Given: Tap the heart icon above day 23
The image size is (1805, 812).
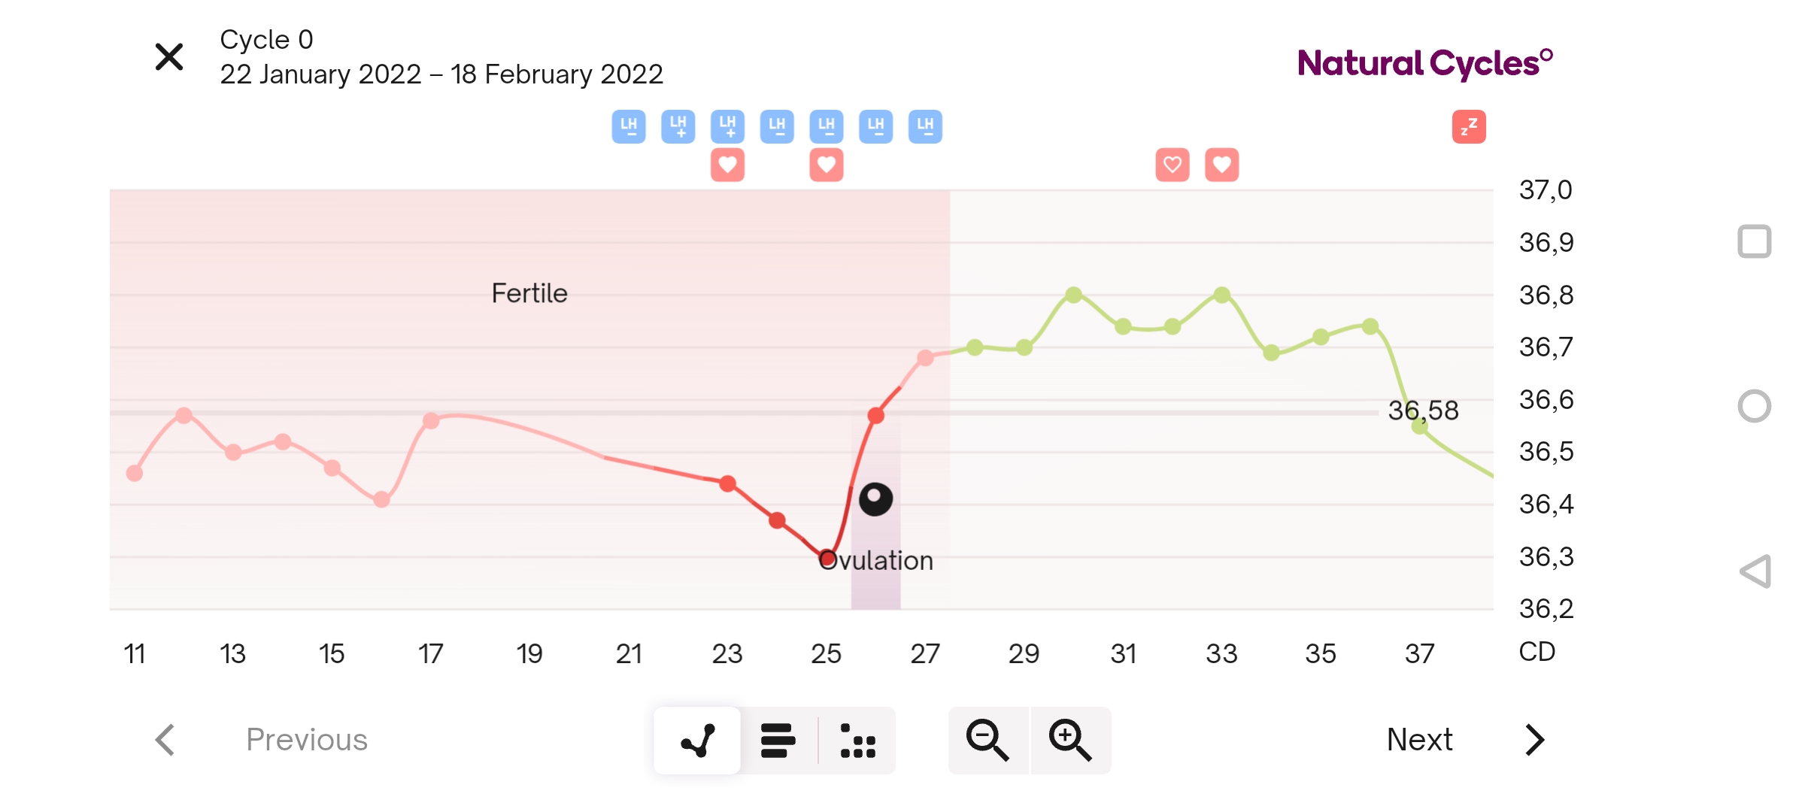Looking at the screenshot, I should tap(727, 165).
